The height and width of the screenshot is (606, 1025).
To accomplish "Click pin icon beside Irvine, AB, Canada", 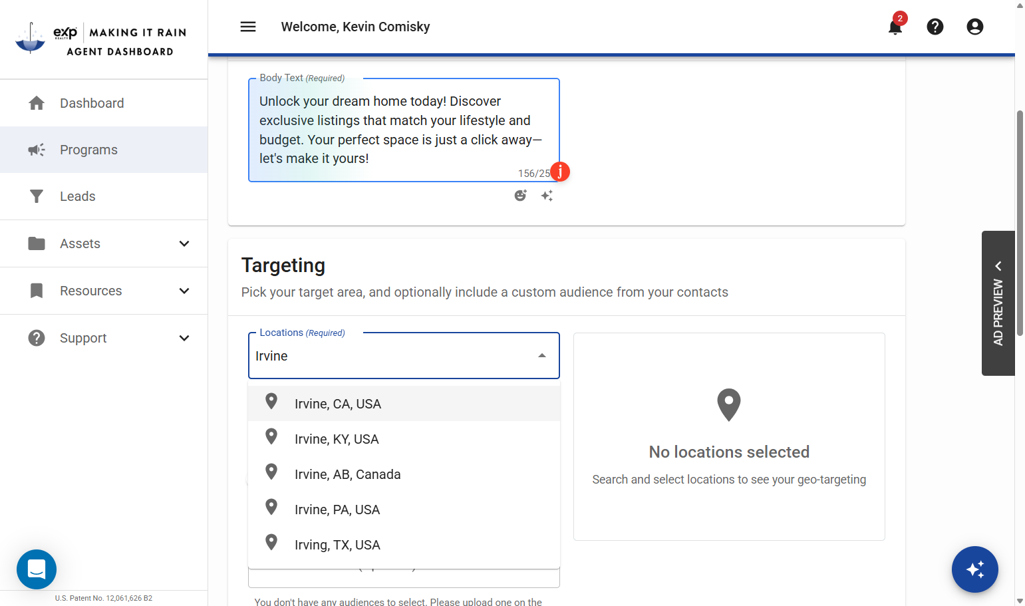I will point(271,472).
